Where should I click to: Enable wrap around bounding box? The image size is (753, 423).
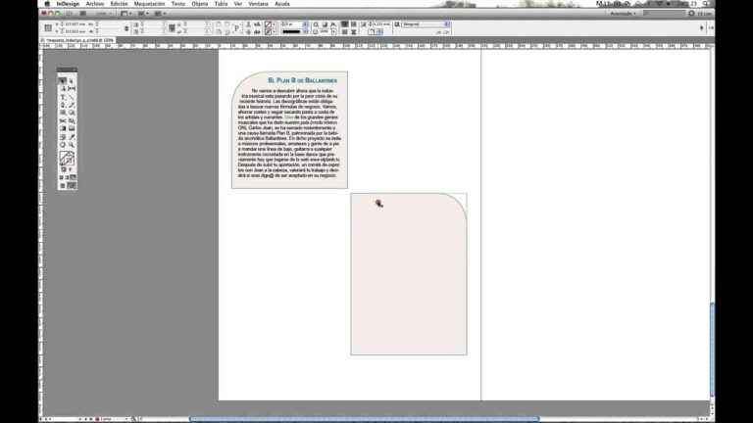click(x=353, y=23)
